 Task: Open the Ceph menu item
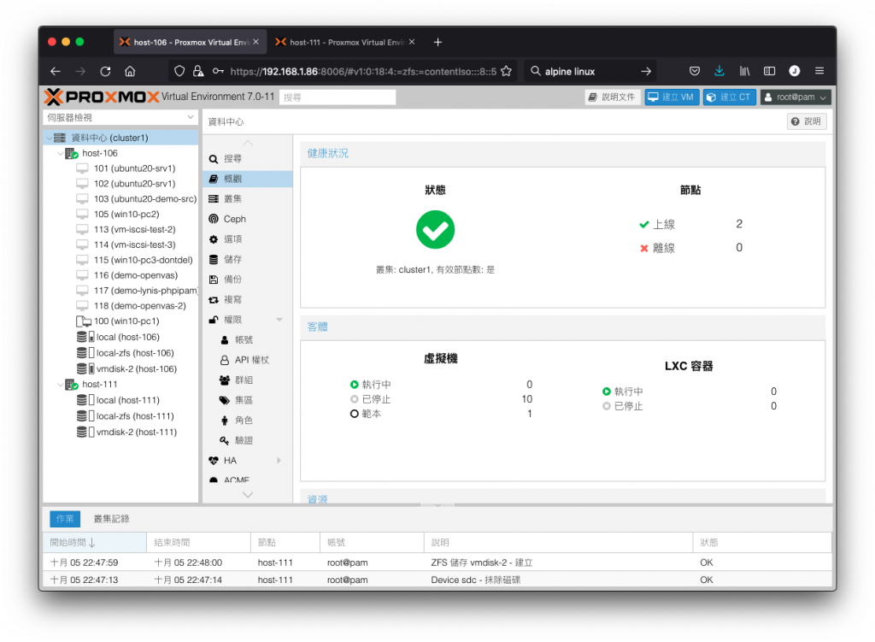[x=248, y=220]
